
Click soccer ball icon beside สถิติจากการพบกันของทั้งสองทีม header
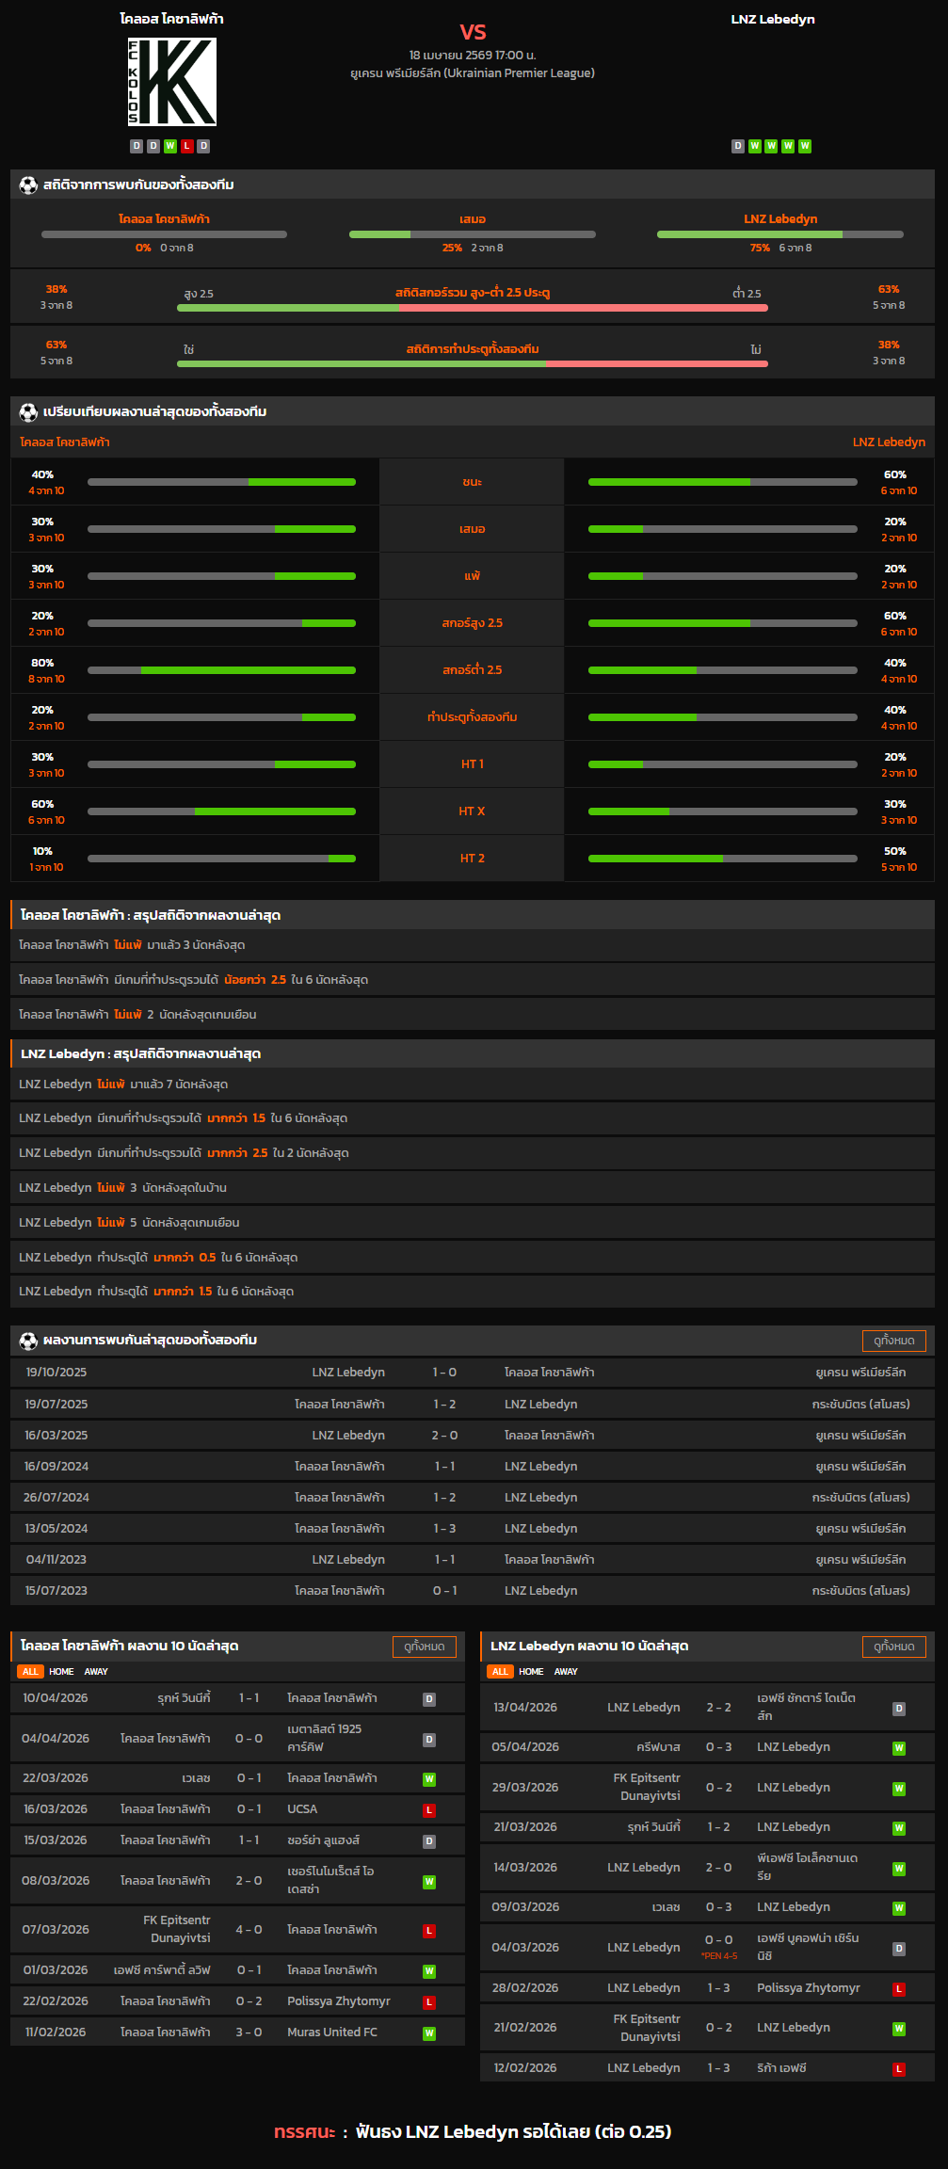click(x=28, y=185)
